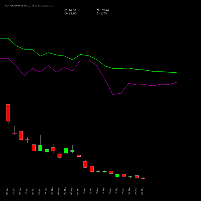The width and height of the screenshot is (201, 201).
Task: Click the green candle for 06 May
Action: (x=66, y=151)
